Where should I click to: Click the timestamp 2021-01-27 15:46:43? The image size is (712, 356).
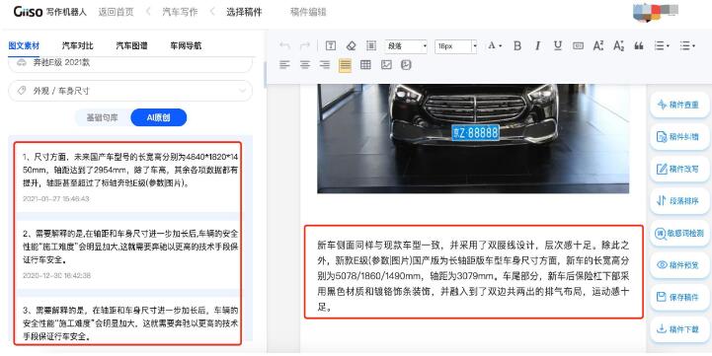[x=56, y=198]
